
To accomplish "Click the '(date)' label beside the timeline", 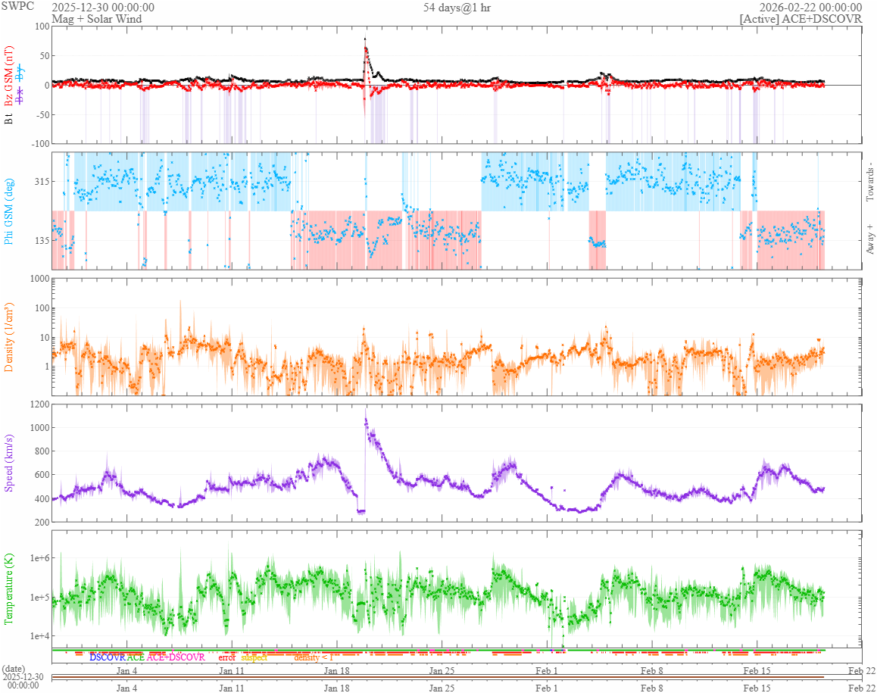I will click(x=14, y=669).
